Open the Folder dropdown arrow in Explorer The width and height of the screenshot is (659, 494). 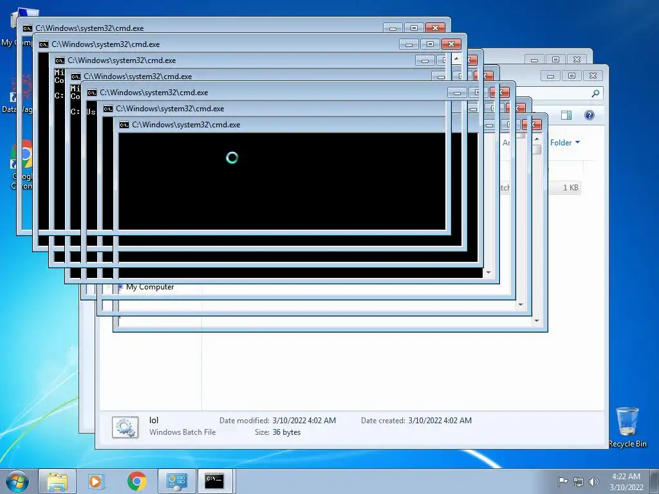(x=577, y=142)
